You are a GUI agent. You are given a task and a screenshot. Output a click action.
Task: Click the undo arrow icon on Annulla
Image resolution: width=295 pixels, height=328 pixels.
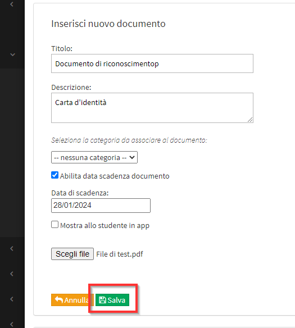(59, 300)
